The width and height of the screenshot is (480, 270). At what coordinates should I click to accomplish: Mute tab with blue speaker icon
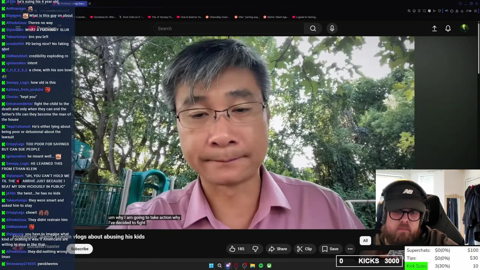pyautogui.click(x=447, y=11)
